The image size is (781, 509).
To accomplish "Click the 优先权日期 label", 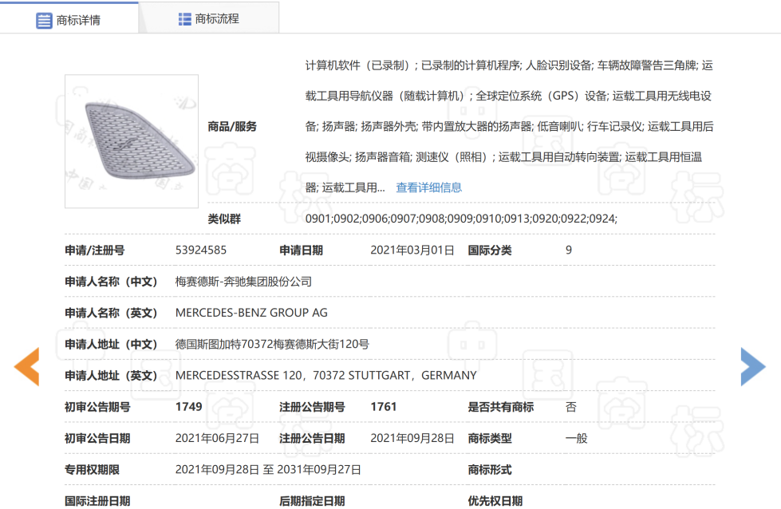I will (495, 501).
